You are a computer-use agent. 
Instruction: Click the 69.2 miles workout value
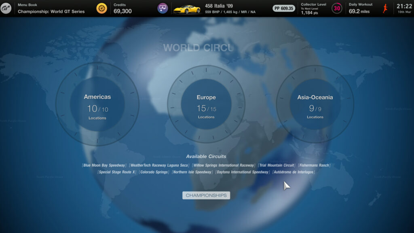[359, 11]
